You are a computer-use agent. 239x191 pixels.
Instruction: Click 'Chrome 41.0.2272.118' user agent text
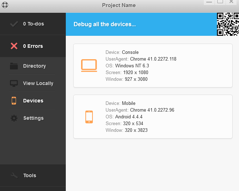click(x=153, y=59)
